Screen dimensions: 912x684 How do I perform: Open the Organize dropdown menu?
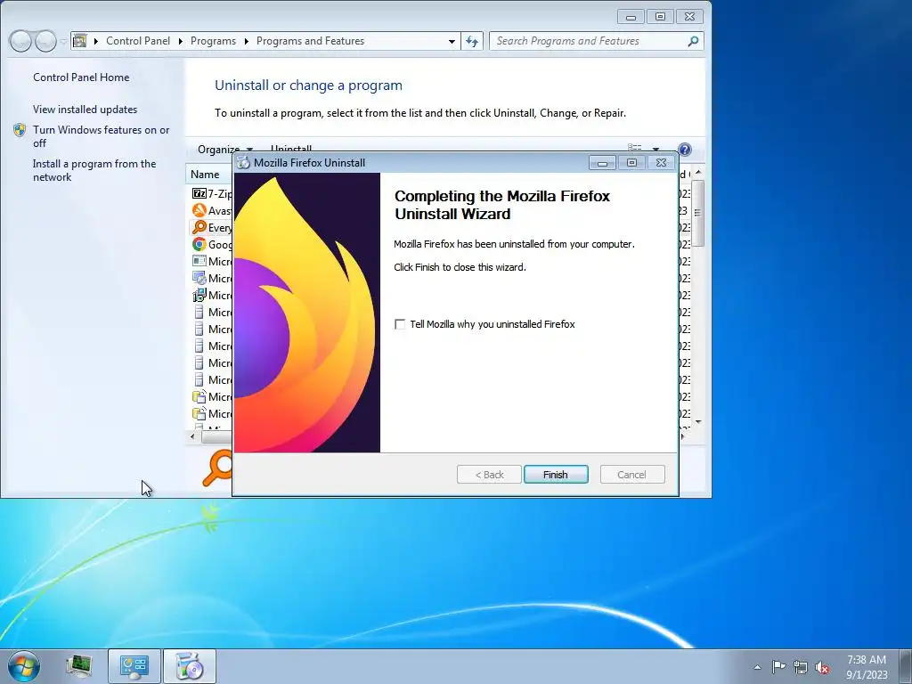(224, 150)
